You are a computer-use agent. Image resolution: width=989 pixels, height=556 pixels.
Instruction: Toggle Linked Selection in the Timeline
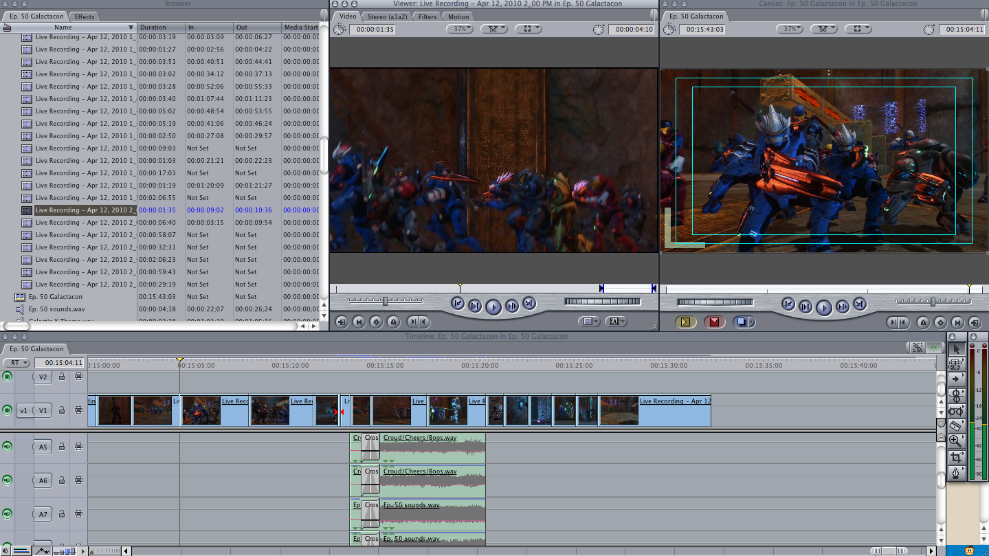[918, 348]
